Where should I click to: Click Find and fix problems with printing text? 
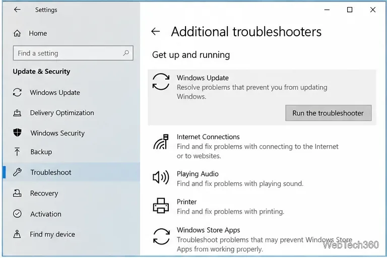[x=230, y=212]
